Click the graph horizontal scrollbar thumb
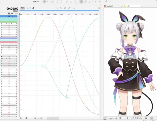This screenshot has height=121, width=157. [x=53, y=118]
